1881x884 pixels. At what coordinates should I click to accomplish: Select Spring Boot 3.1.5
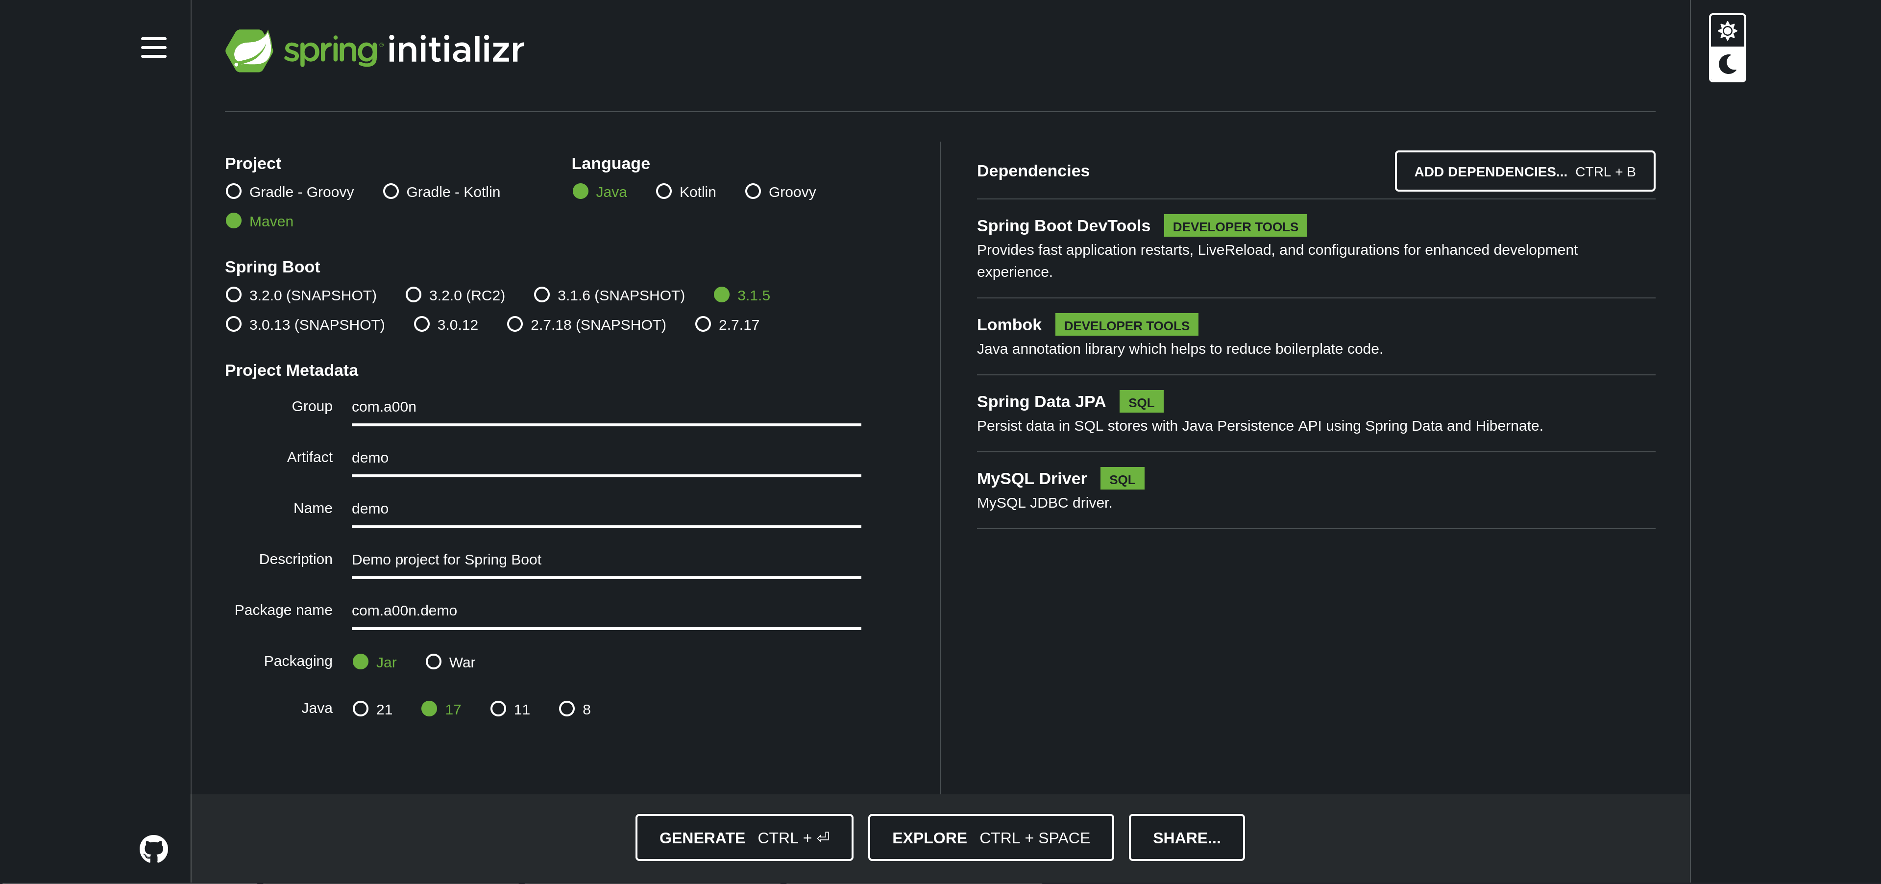pos(742,295)
